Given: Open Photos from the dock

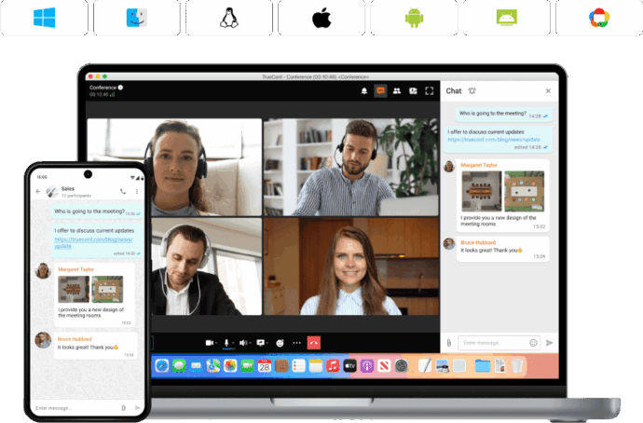Looking at the screenshot, I should [x=230, y=365].
